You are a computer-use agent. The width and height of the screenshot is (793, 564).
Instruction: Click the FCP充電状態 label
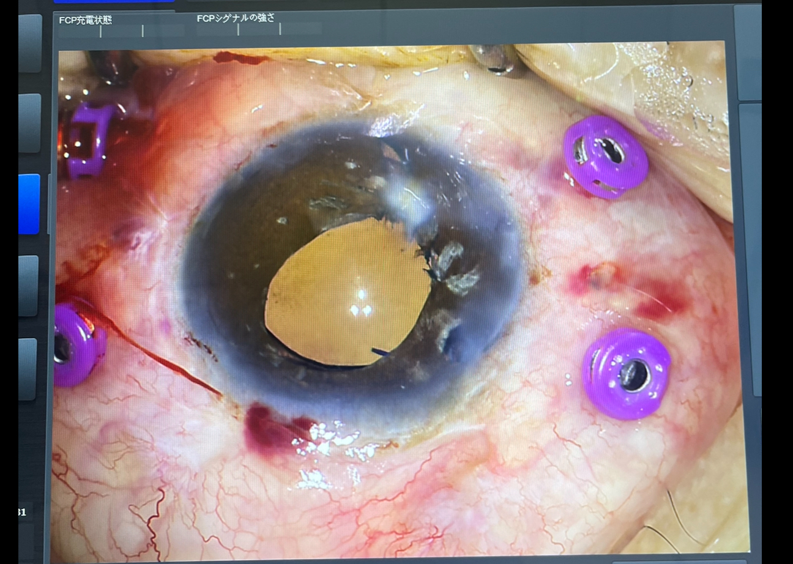point(86,20)
